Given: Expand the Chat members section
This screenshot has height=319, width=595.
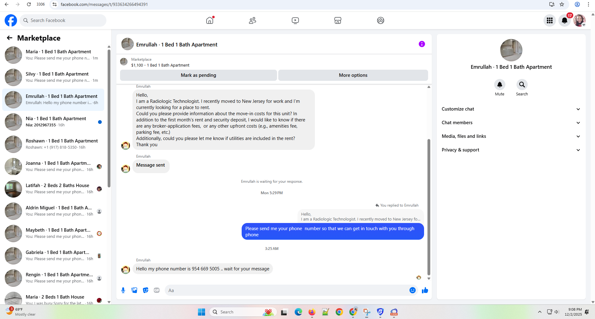Looking at the screenshot, I should 511,123.
